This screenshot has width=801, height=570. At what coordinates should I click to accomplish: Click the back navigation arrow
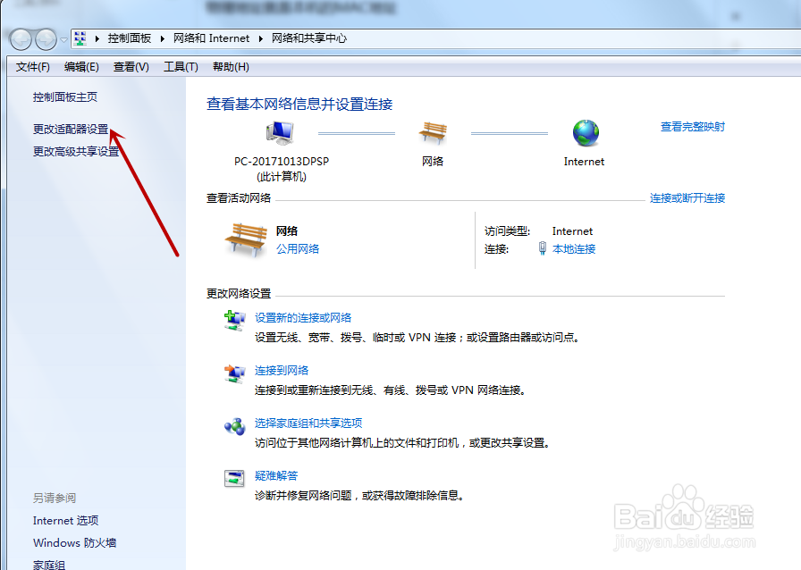point(20,38)
